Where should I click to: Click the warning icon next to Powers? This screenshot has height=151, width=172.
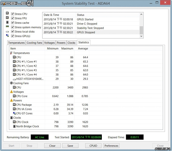point(11,100)
